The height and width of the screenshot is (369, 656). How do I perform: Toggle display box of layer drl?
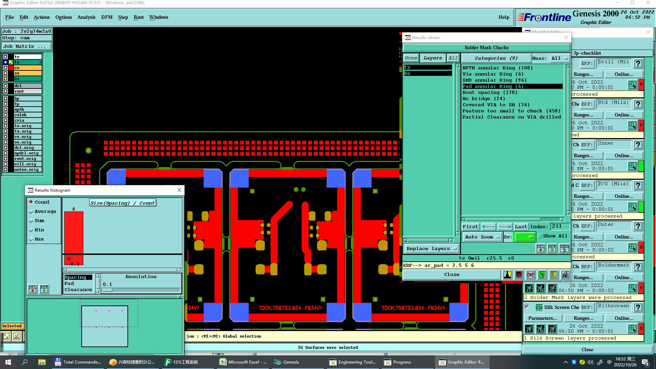pyautogui.click(x=5, y=86)
